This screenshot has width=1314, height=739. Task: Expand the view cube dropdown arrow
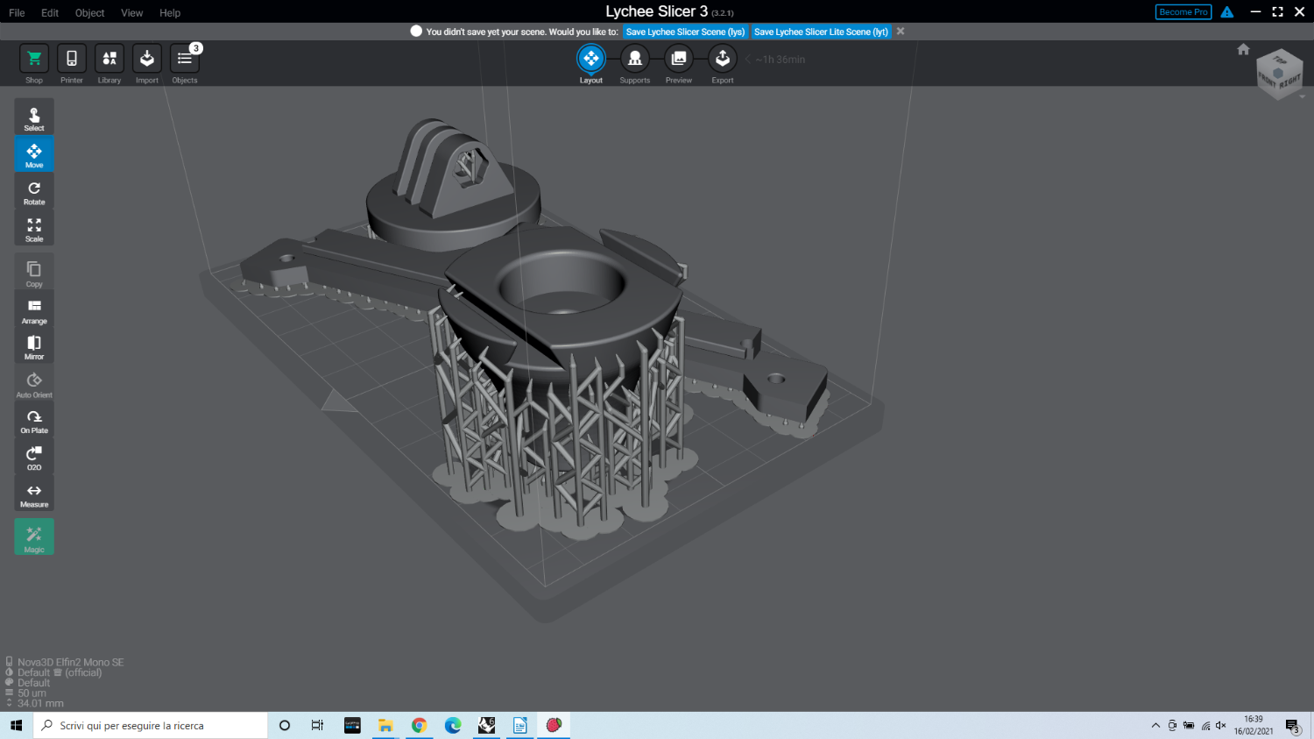point(1302,96)
